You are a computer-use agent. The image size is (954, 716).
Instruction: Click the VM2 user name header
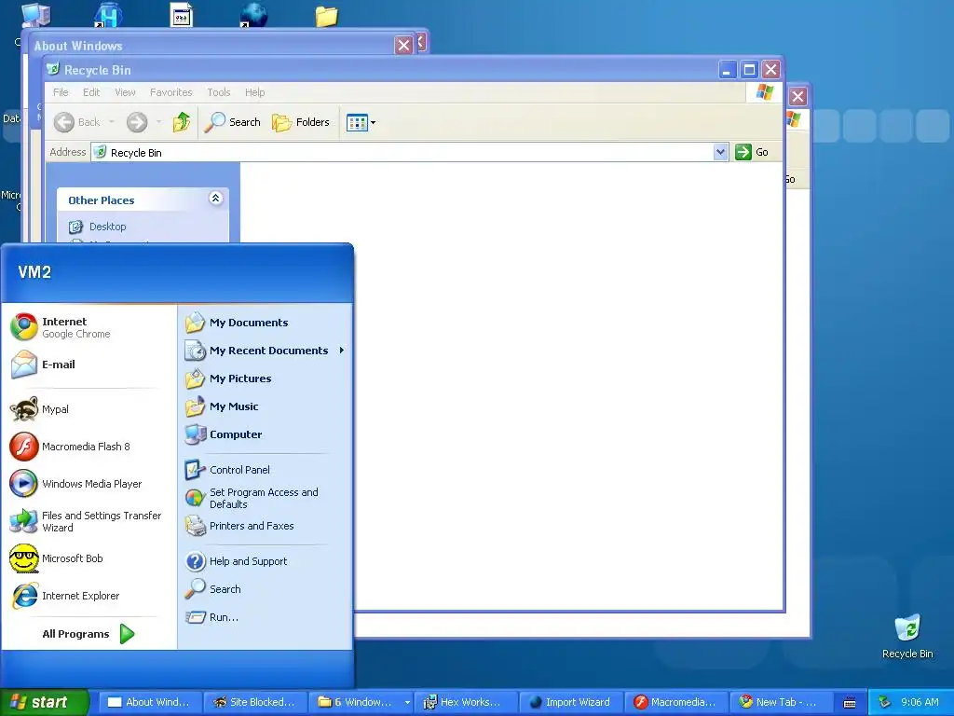click(x=34, y=272)
